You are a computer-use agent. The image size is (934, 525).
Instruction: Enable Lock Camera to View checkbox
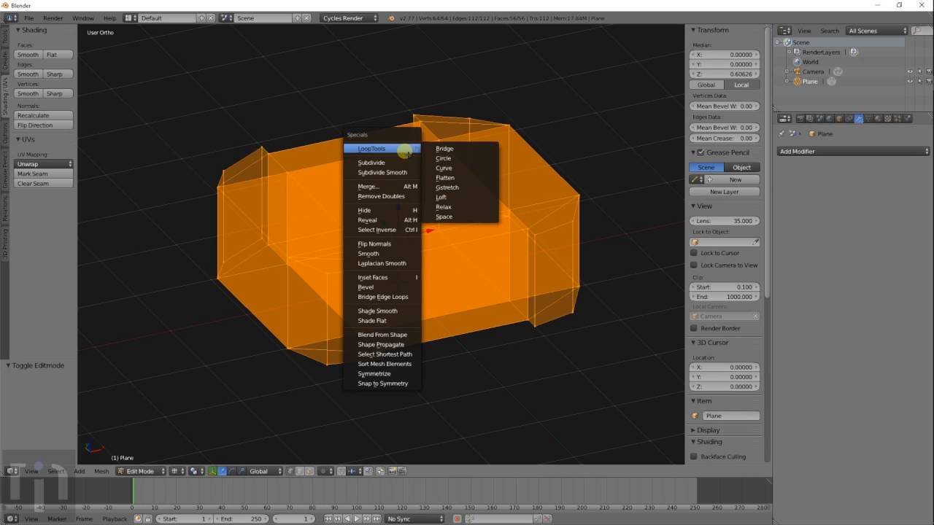coord(694,265)
